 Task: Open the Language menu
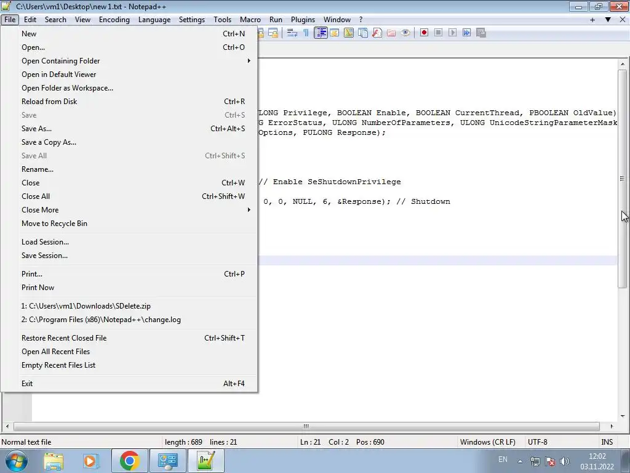pos(154,20)
